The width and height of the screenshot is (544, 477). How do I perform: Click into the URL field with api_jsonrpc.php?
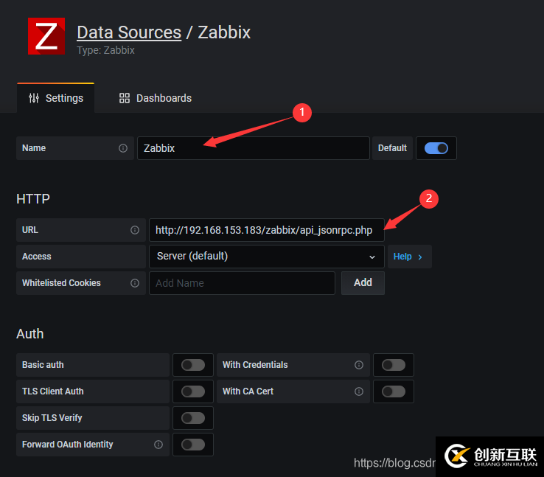266,230
